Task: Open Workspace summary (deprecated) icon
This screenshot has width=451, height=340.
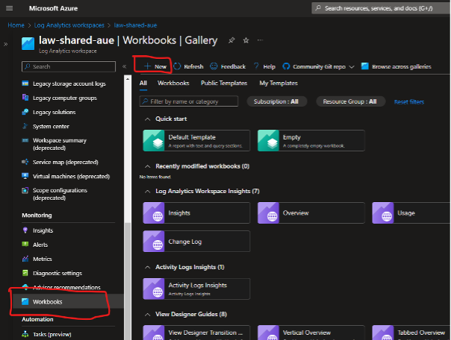Action: pyautogui.click(x=25, y=140)
